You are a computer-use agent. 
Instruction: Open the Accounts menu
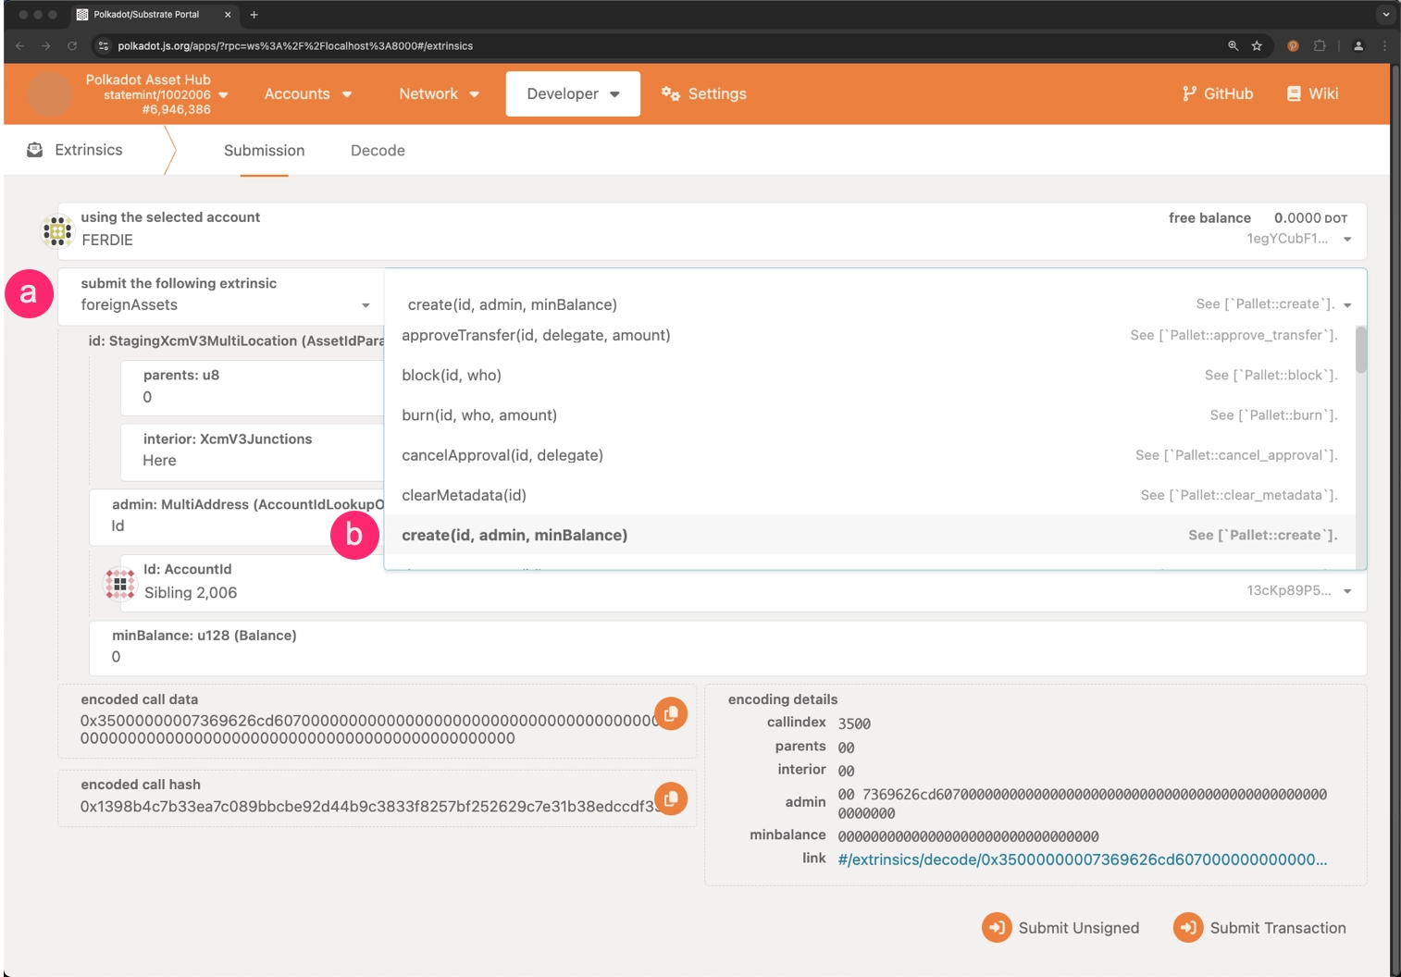(308, 93)
